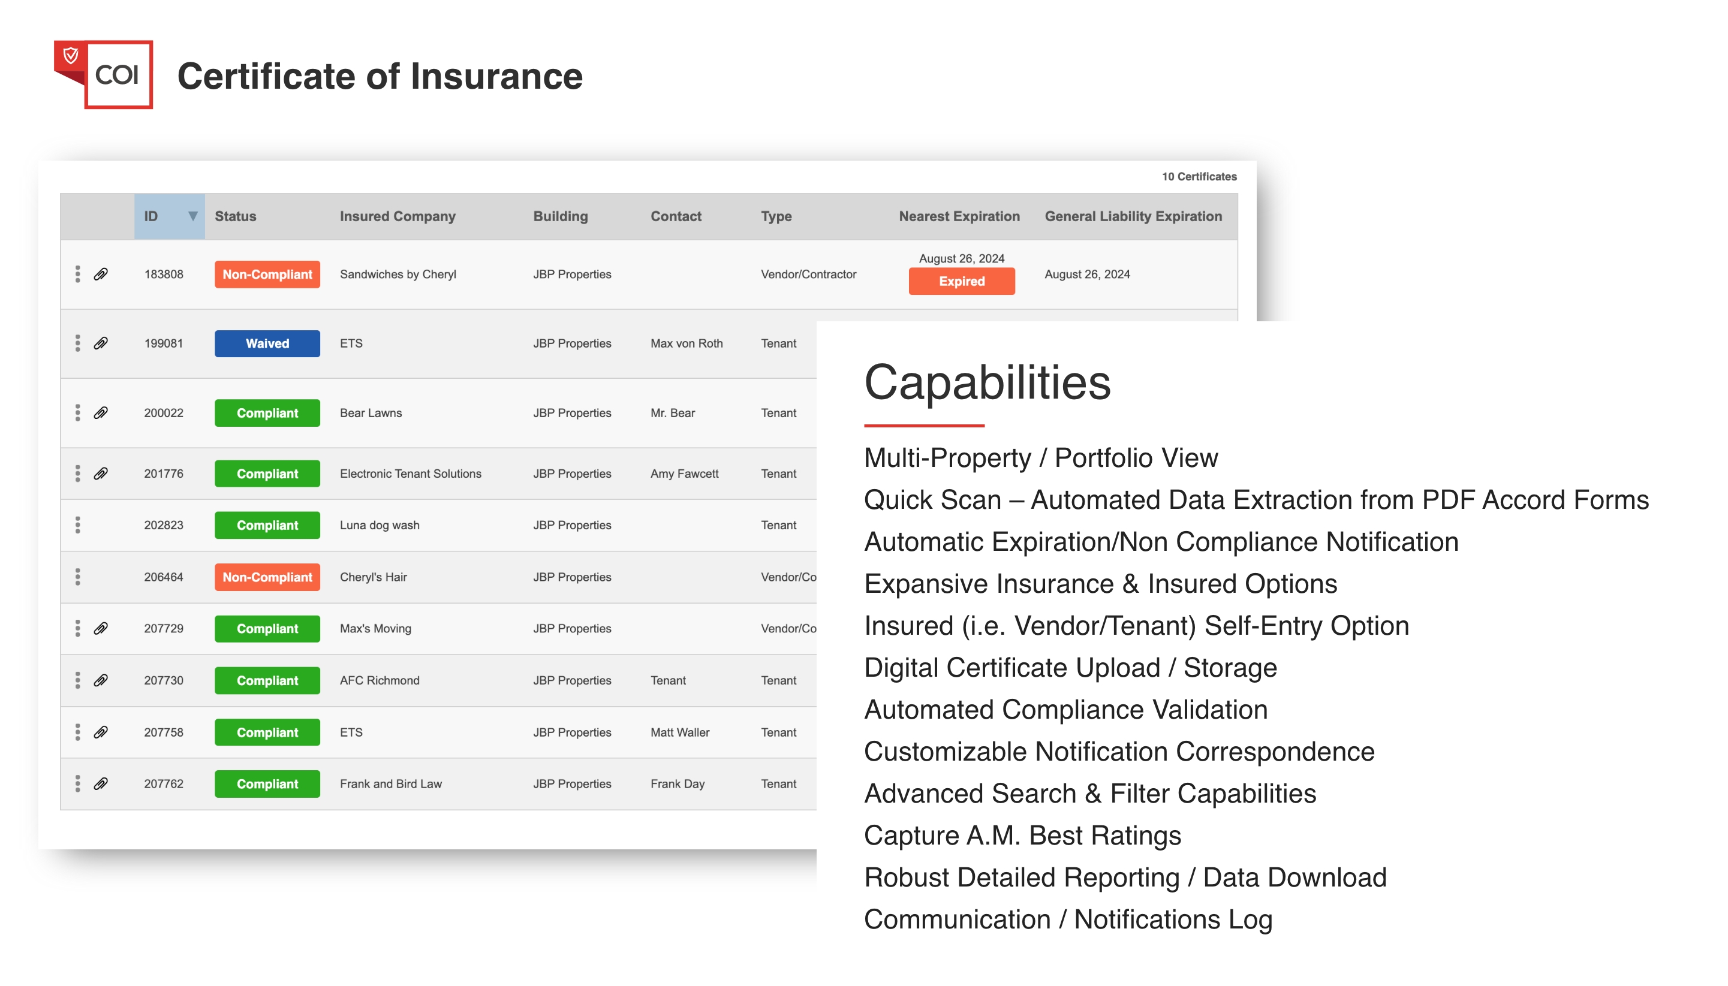Click the General Liability Expiration header

[1133, 216]
